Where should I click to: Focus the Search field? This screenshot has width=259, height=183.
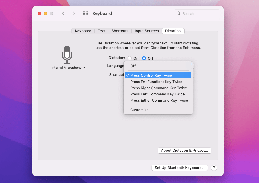[x=197, y=13]
